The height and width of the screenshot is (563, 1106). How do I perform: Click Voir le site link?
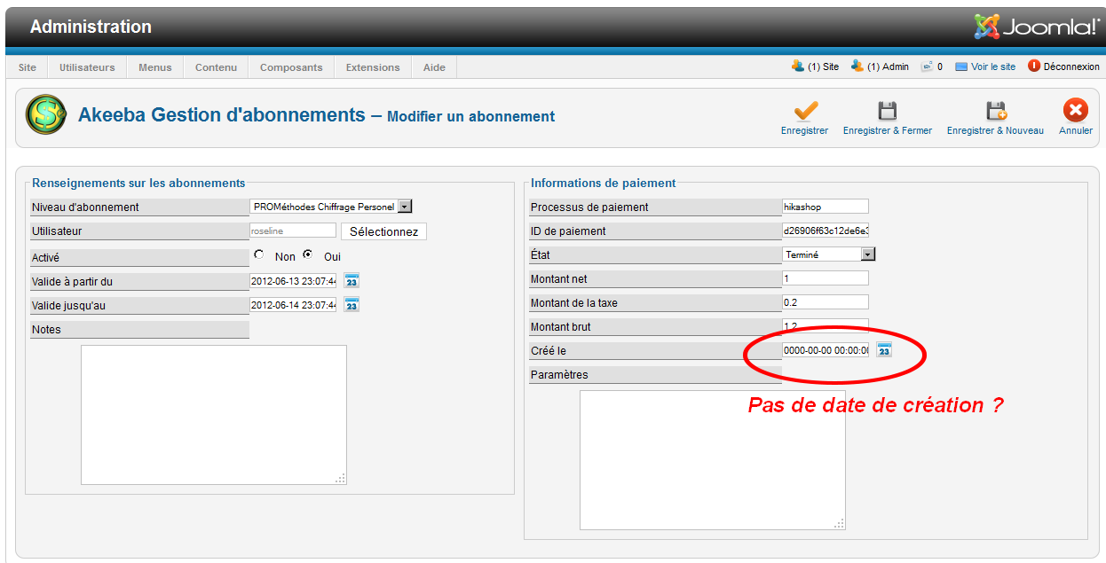tap(985, 66)
